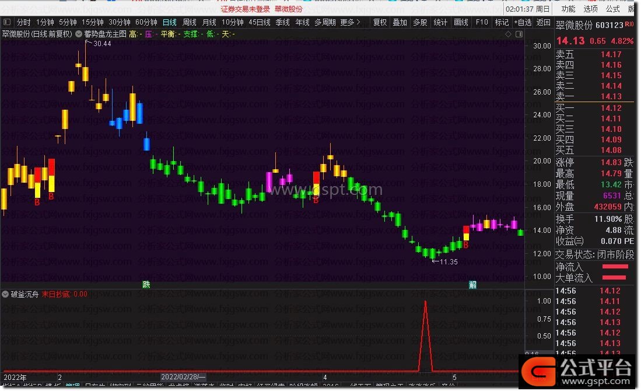Screen dimensions: 641x391
Task: Switch to 周线 weekly chart
Action: 190,22
